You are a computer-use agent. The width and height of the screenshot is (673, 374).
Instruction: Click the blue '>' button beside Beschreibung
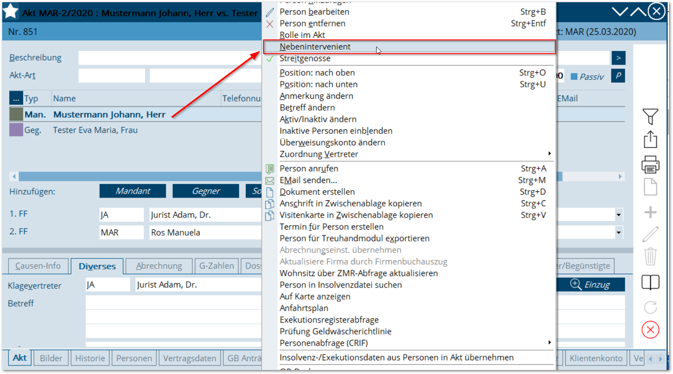(x=619, y=58)
